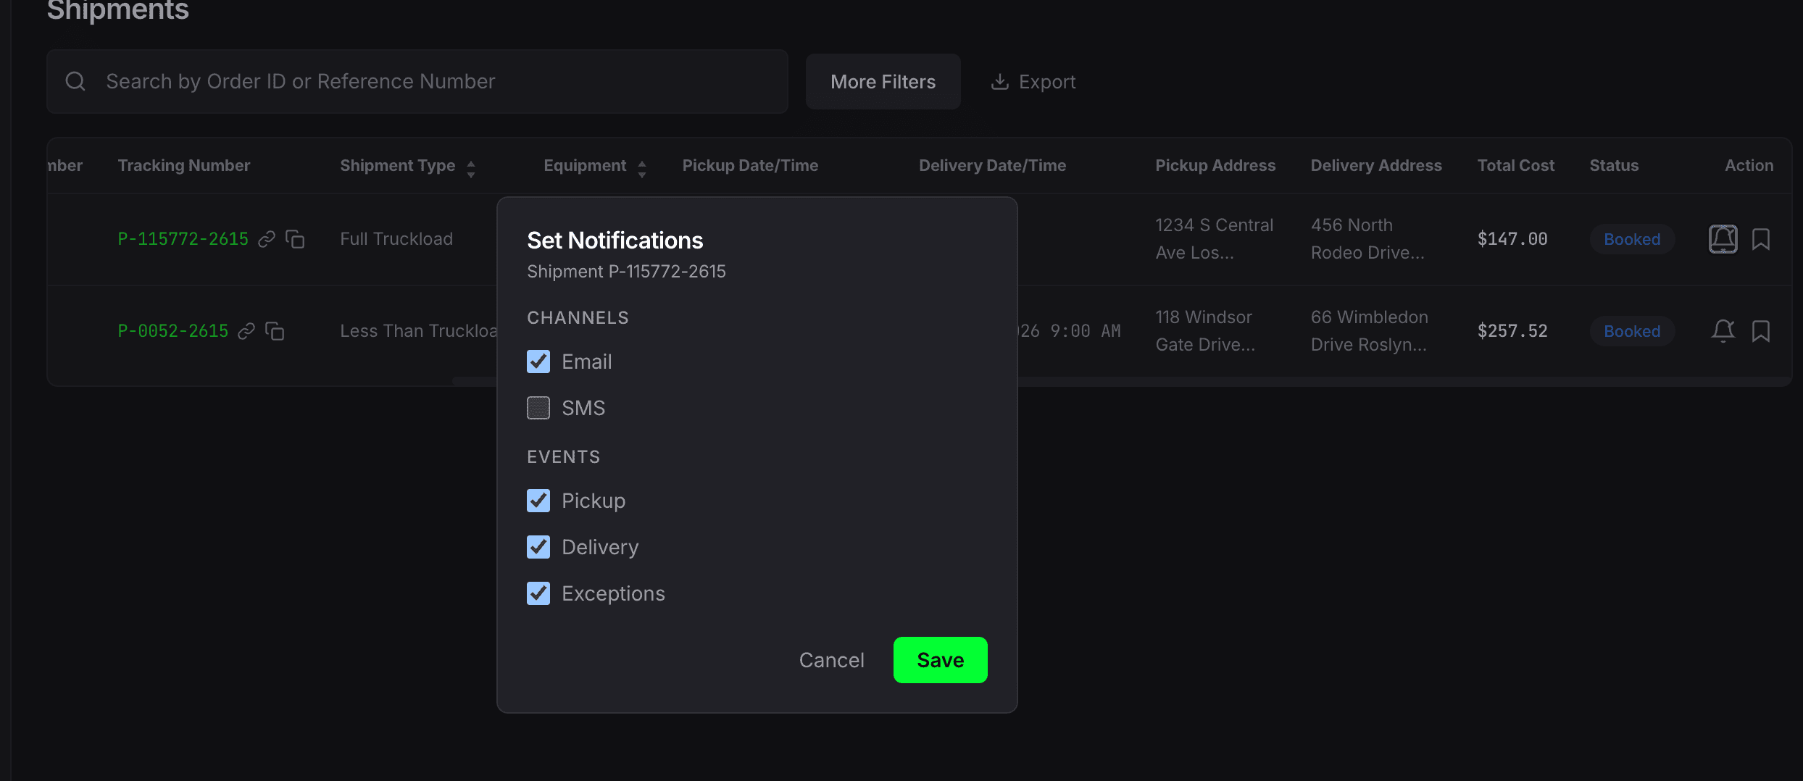Uncheck the Email notification channel
Screen dimensions: 1803x781
point(538,362)
